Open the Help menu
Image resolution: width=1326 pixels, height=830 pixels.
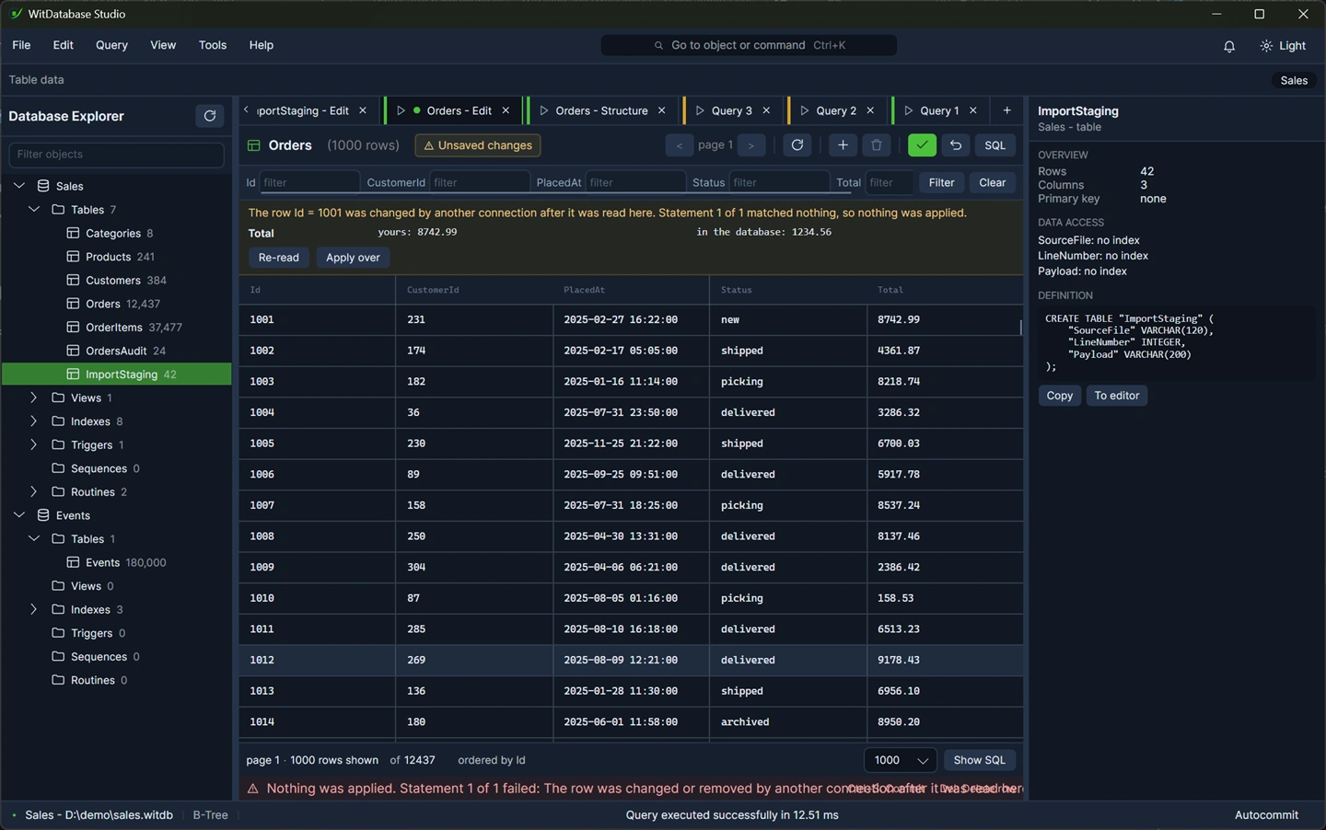(262, 45)
